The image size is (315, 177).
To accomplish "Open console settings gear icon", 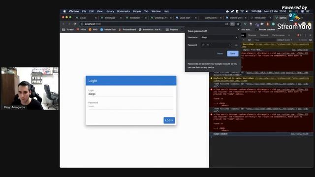I will coord(311,40).
